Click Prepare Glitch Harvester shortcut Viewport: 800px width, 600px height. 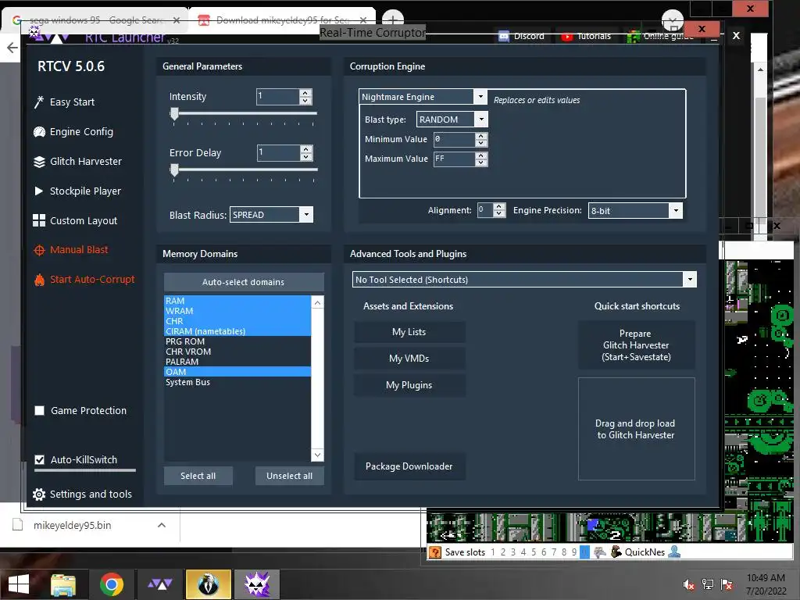636,345
